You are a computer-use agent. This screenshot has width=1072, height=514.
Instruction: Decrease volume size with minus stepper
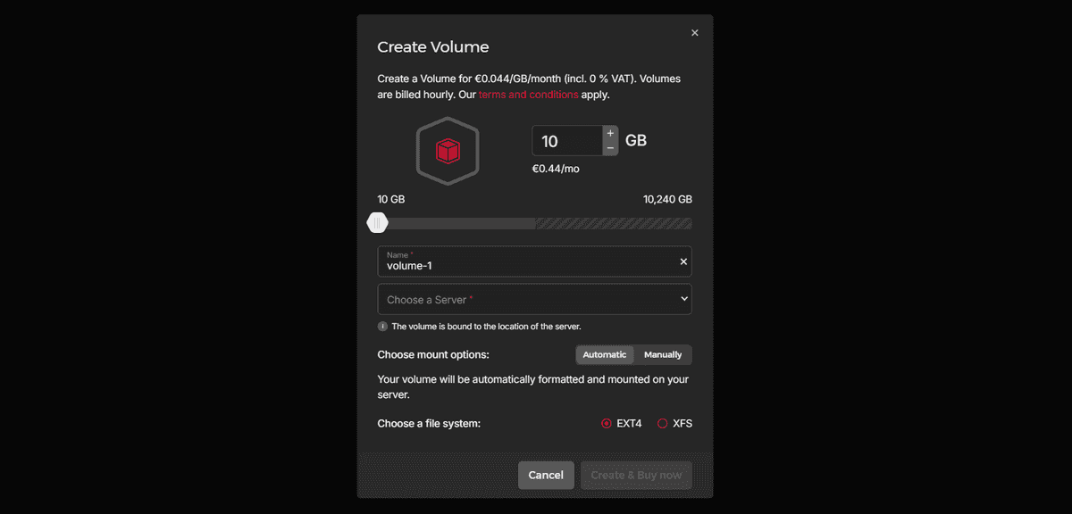611,148
